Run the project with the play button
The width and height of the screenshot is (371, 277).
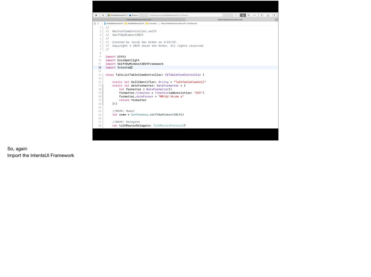pyautogui.click(x=96, y=15)
